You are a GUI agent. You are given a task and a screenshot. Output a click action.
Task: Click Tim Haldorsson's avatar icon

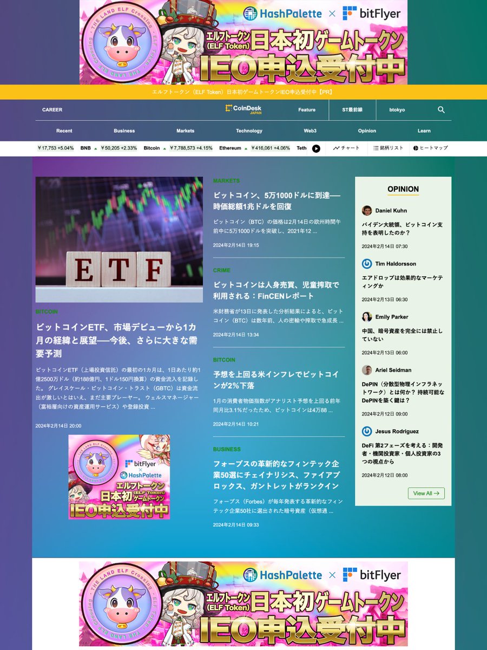tap(367, 264)
